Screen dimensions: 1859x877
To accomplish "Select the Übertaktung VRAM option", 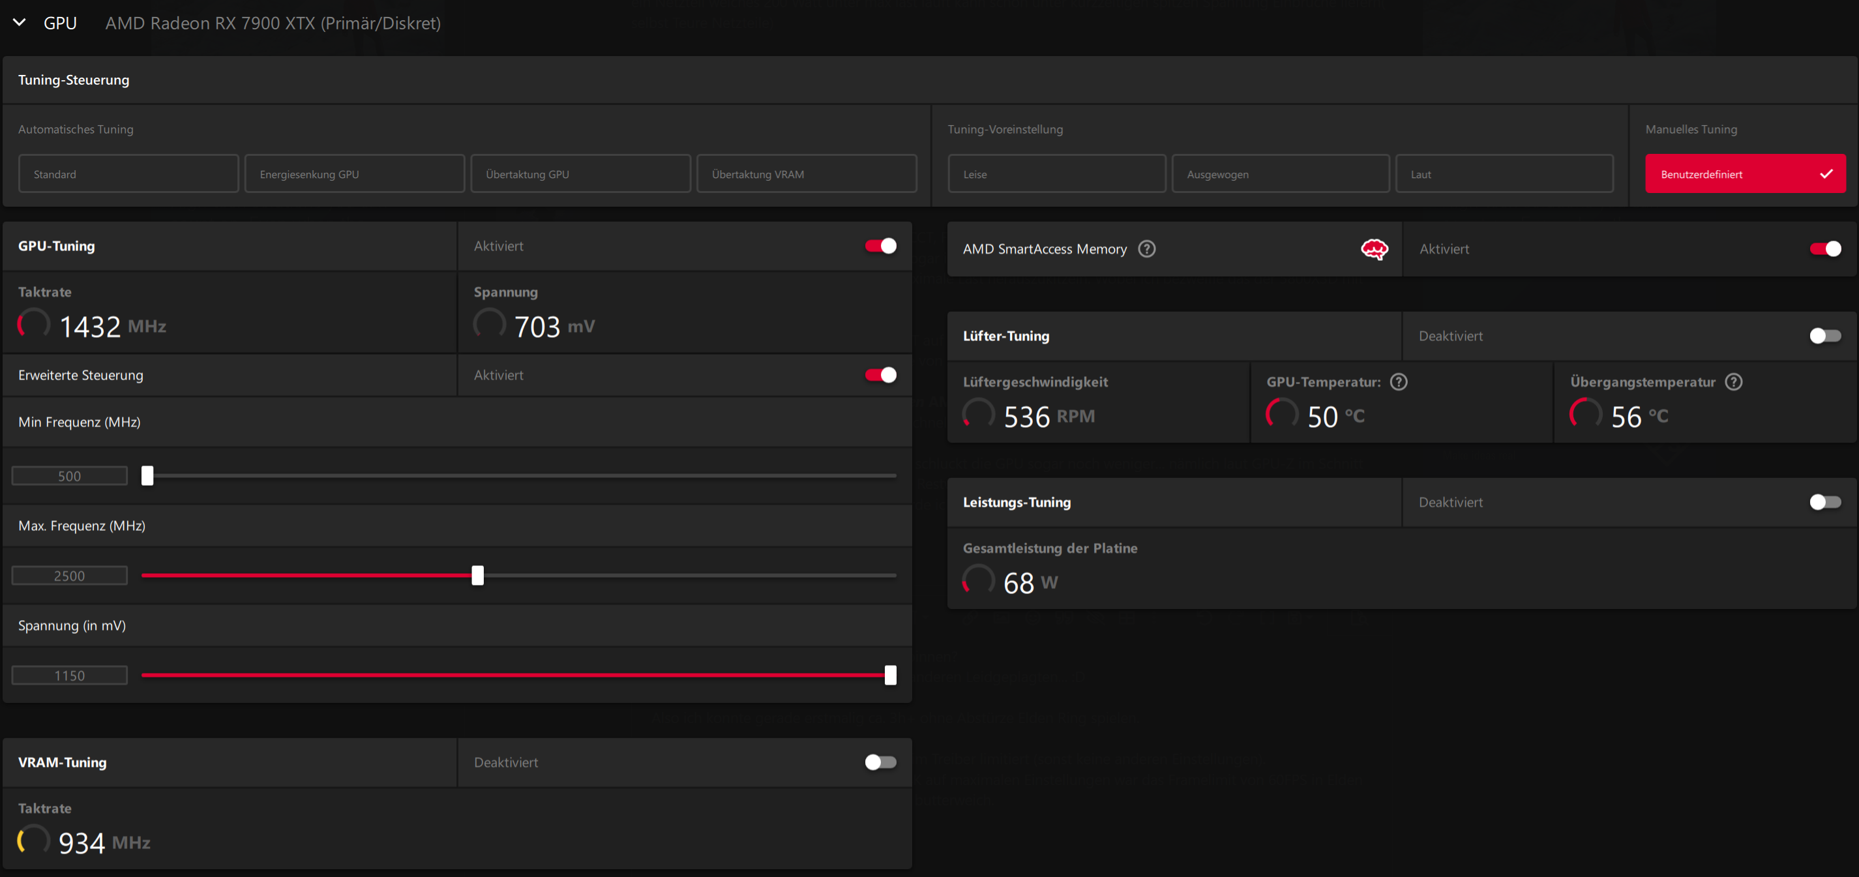I will [806, 173].
